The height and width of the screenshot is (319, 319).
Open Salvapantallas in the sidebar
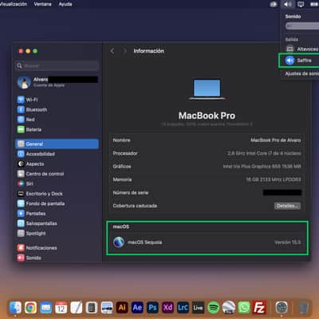click(57, 223)
